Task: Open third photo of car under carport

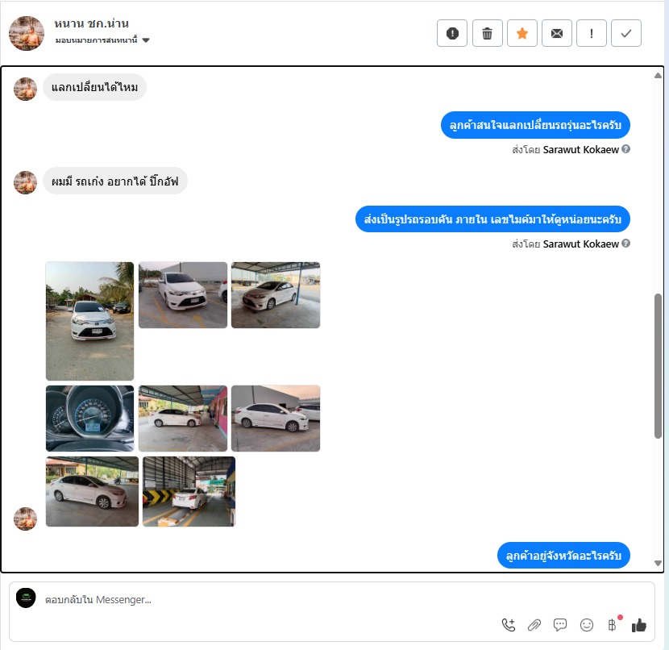Action: (276, 295)
